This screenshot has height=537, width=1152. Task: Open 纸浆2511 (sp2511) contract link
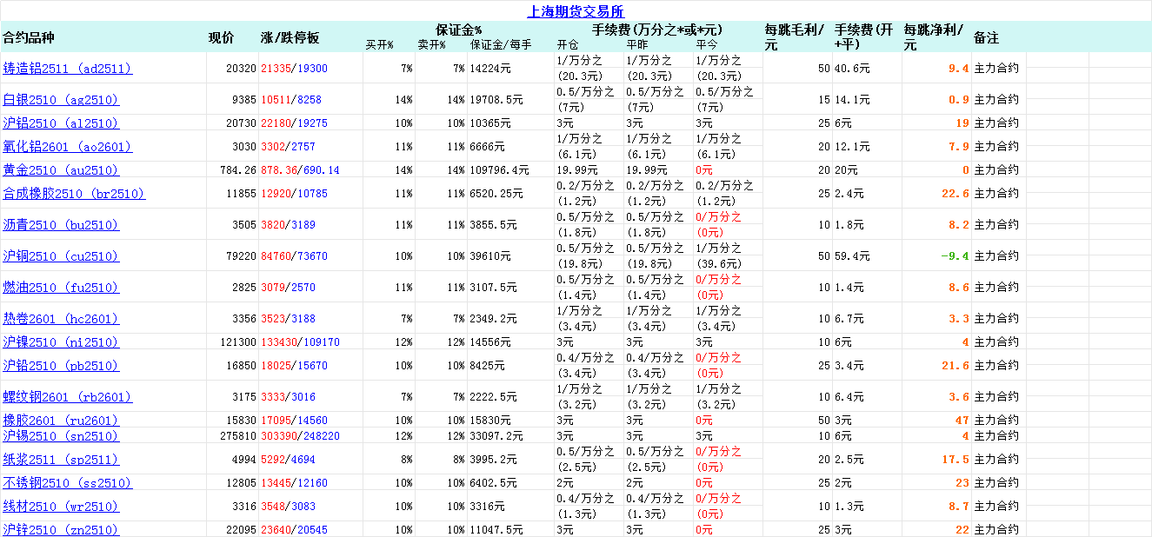61,460
